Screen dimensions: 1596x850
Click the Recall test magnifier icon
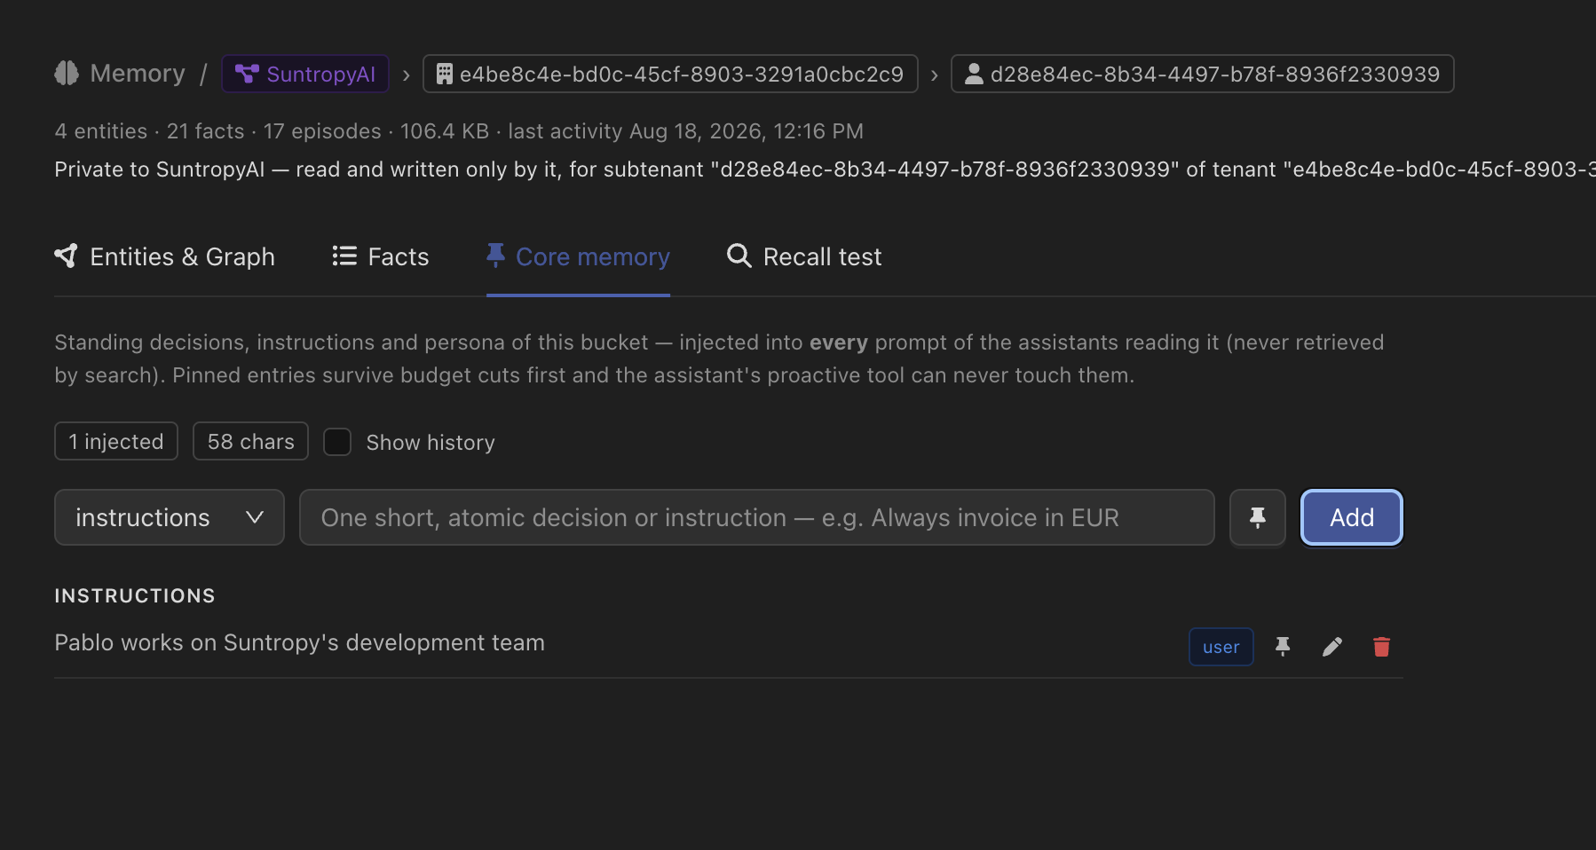click(x=739, y=256)
